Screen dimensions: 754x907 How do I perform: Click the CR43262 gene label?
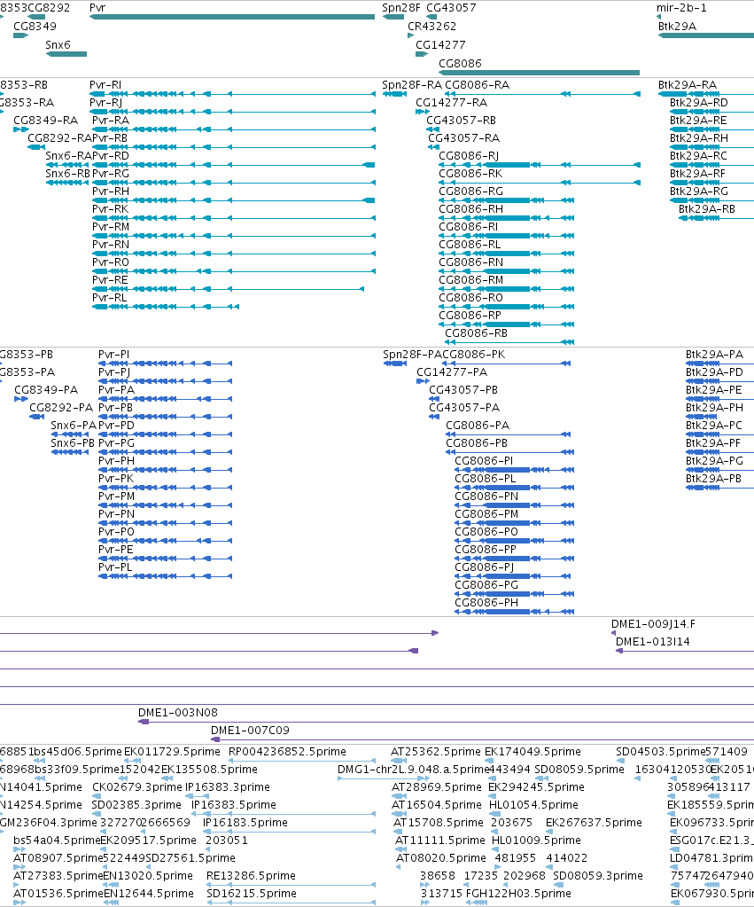click(x=431, y=27)
